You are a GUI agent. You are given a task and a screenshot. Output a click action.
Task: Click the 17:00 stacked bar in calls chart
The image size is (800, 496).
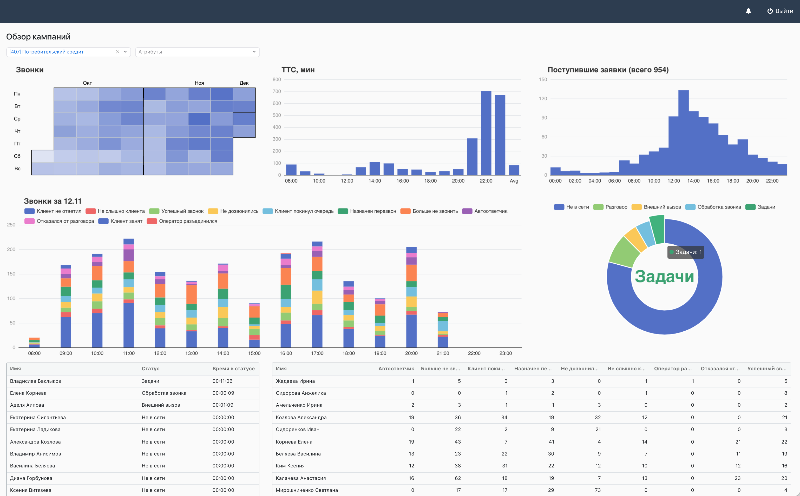pos(317,294)
